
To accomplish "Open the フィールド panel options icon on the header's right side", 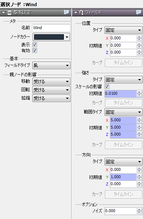I will tap(139, 12).
